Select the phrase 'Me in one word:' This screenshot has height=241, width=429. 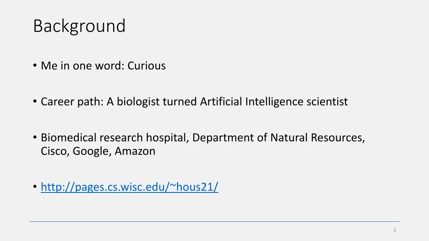[83, 66]
